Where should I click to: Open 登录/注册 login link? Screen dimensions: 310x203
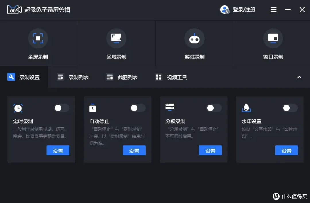tap(244, 10)
